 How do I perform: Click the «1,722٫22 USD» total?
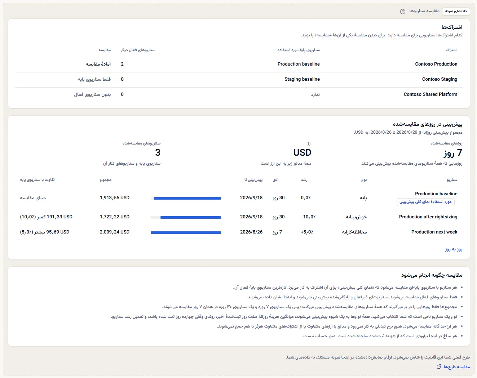click(x=115, y=217)
